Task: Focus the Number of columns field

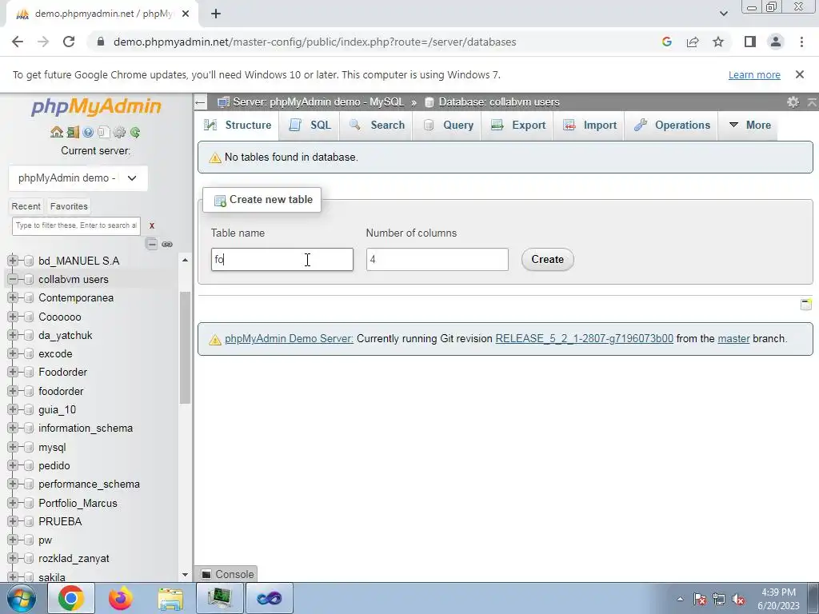Action: [x=437, y=260]
